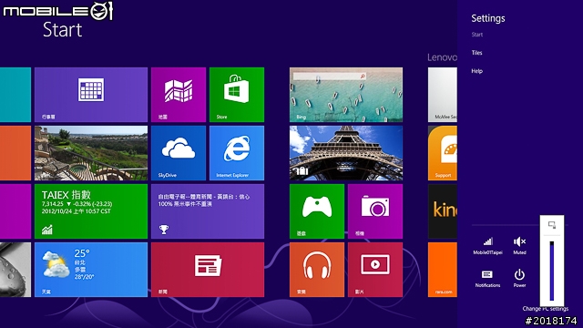Open Notifications settings icon

pos(487,279)
